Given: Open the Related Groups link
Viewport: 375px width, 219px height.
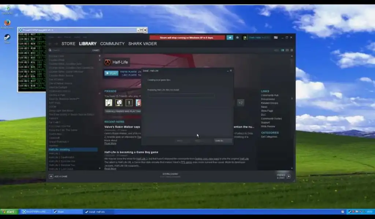Looking at the screenshot, I should pyautogui.click(x=269, y=103).
